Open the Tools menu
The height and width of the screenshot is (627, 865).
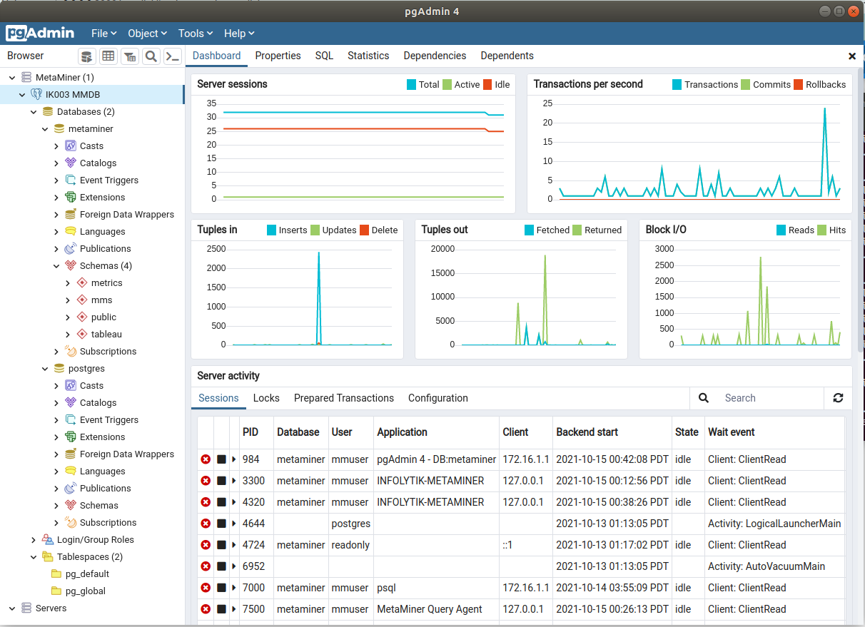coord(196,34)
